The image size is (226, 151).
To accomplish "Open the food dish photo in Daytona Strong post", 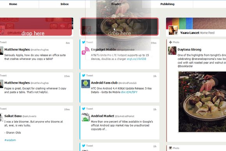I will pyautogui.click(x=202, y=102).
